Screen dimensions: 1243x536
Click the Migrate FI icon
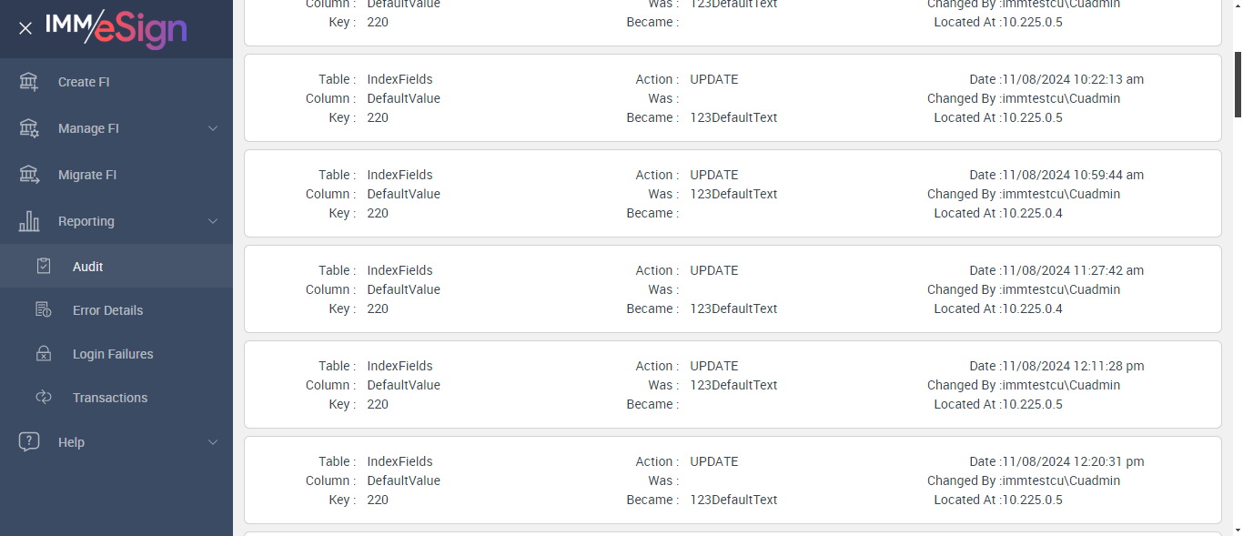tap(29, 175)
